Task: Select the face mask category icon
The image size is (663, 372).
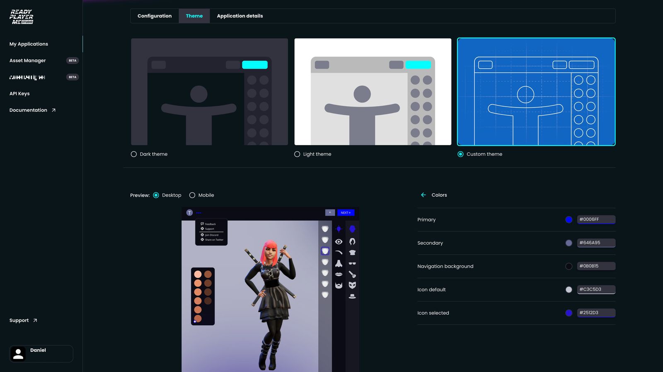Action: tap(353, 284)
